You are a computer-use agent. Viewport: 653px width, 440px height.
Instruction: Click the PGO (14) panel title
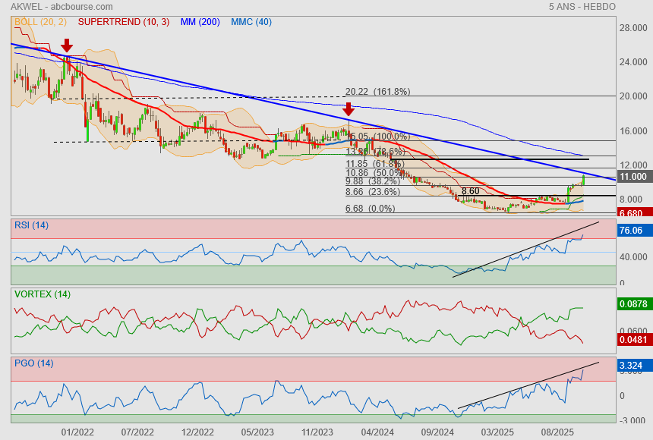pos(33,363)
